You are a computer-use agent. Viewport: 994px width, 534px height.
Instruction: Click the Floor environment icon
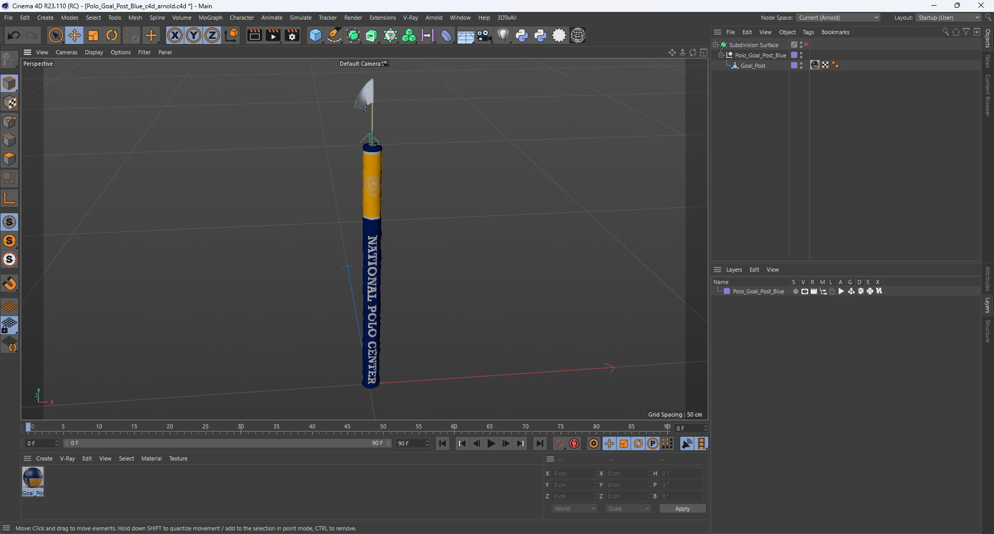pyautogui.click(x=465, y=35)
